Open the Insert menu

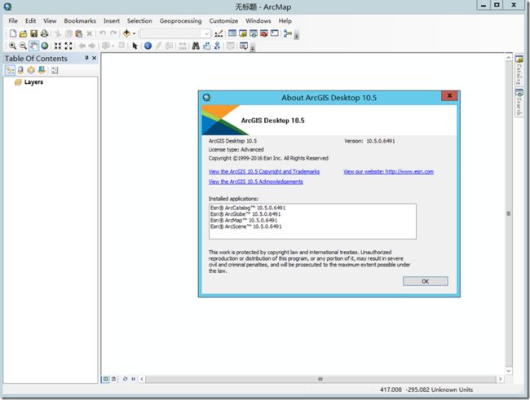[x=112, y=21]
